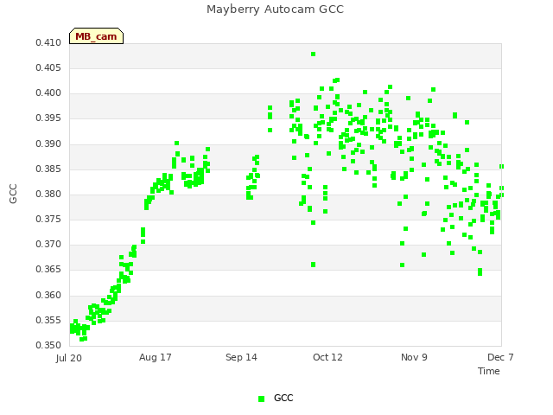Screen dimensions: 553x415
Task: Click the Sep 14 date label
Action: [241, 357]
